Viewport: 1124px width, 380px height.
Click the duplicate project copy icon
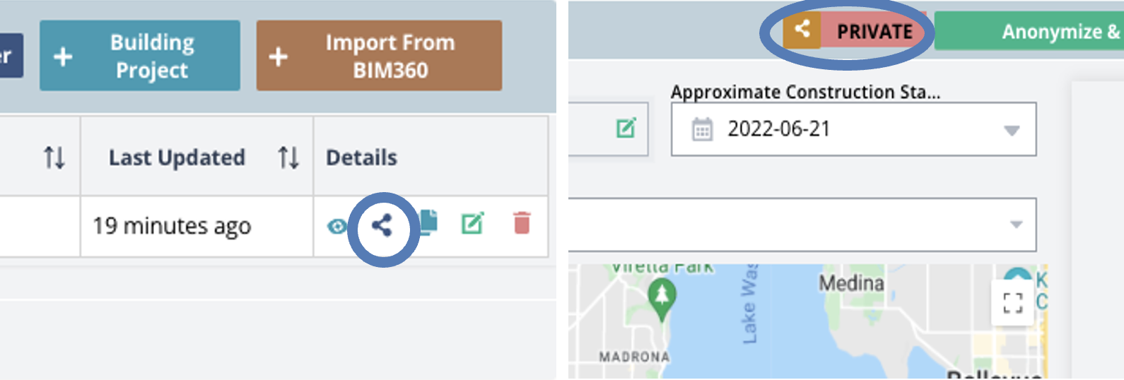(x=428, y=222)
